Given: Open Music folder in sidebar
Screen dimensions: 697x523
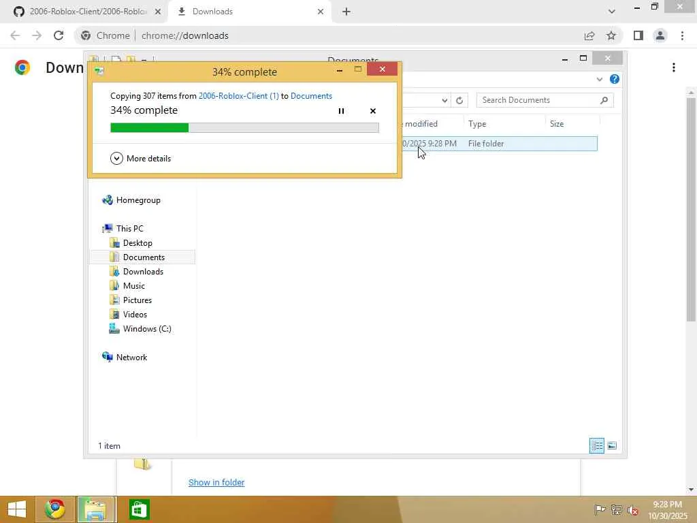Looking at the screenshot, I should (x=133, y=285).
